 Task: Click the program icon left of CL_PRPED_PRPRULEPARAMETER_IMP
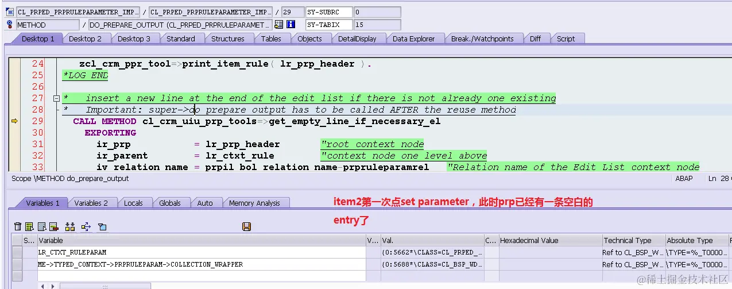point(10,12)
